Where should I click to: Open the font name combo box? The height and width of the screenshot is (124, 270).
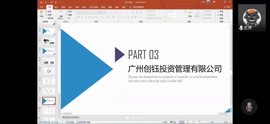click(88, 13)
